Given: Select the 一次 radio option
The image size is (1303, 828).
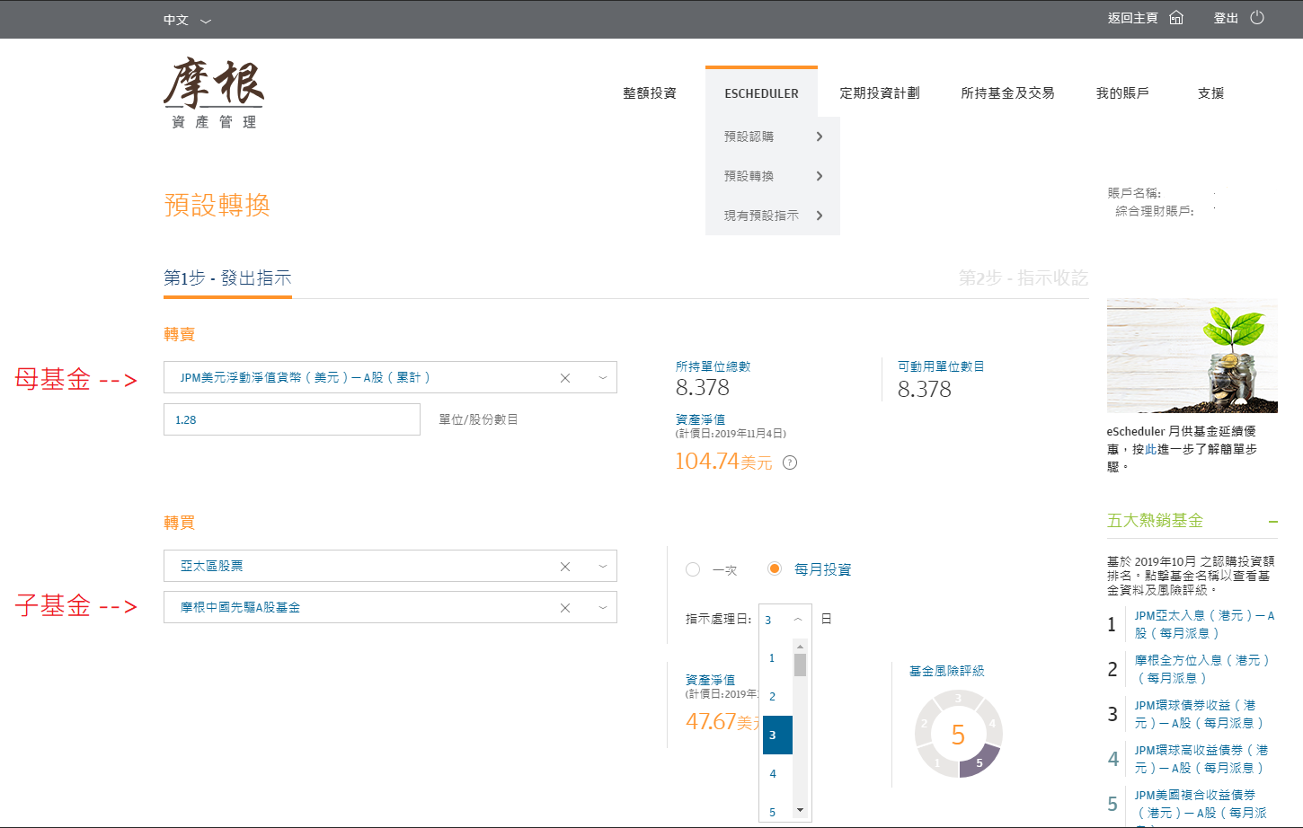Looking at the screenshot, I should [x=692, y=569].
